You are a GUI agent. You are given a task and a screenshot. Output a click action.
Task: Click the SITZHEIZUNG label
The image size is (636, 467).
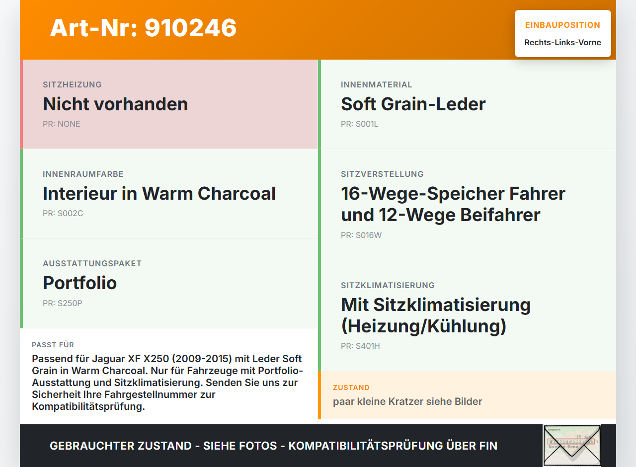72,84
